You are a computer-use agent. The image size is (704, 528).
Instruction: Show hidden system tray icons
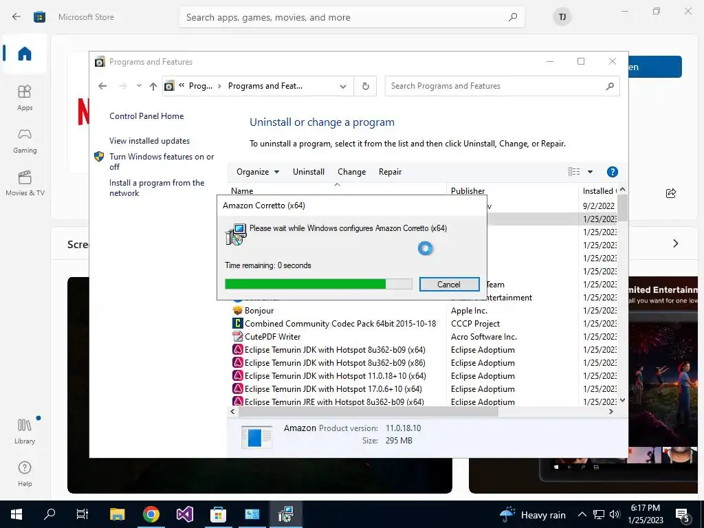(x=582, y=514)
